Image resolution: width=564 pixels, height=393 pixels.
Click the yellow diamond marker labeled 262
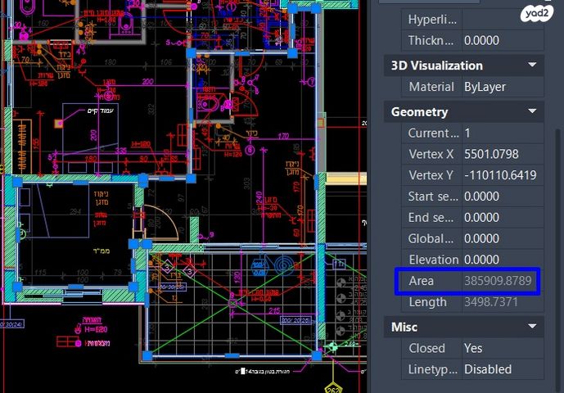click(333, 386)
